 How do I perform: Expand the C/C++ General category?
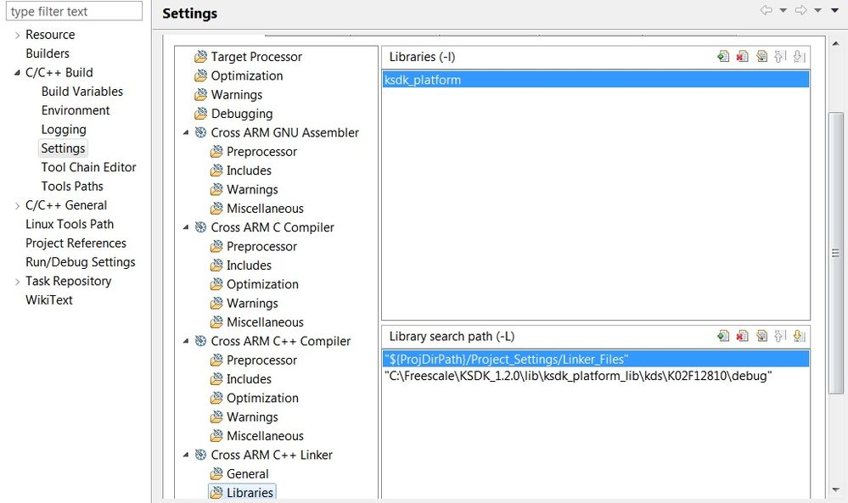[17, 206]
